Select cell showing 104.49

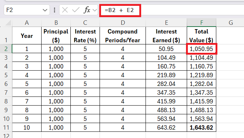pyautogui.click(x=166, y=58)
